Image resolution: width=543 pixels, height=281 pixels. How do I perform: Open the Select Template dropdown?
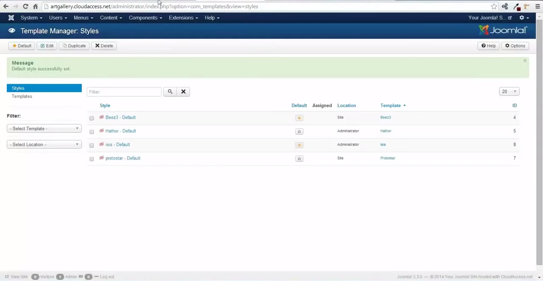44,129
